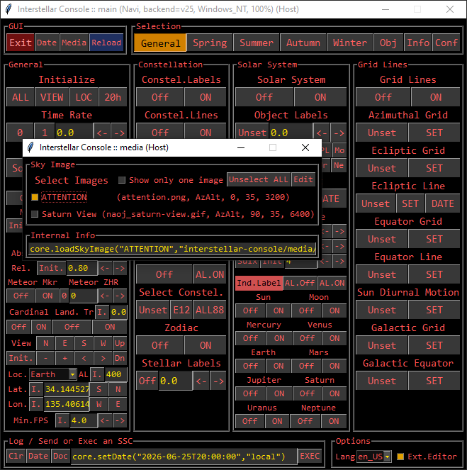Screen dimensions: 467x470
Task: Click the SSC command input field
Action: pyautogui.click(x=184, y=457)
